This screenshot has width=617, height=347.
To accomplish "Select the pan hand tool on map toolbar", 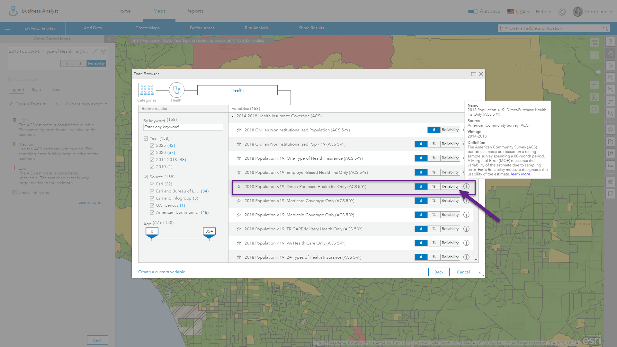I will click(610, 53).
